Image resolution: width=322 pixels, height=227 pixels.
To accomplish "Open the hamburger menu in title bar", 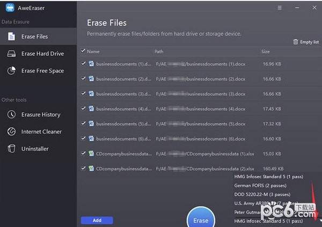I will point(279,8).
